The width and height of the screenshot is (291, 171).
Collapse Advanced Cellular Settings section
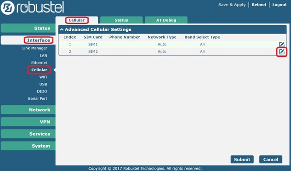(x=62, y=29)
